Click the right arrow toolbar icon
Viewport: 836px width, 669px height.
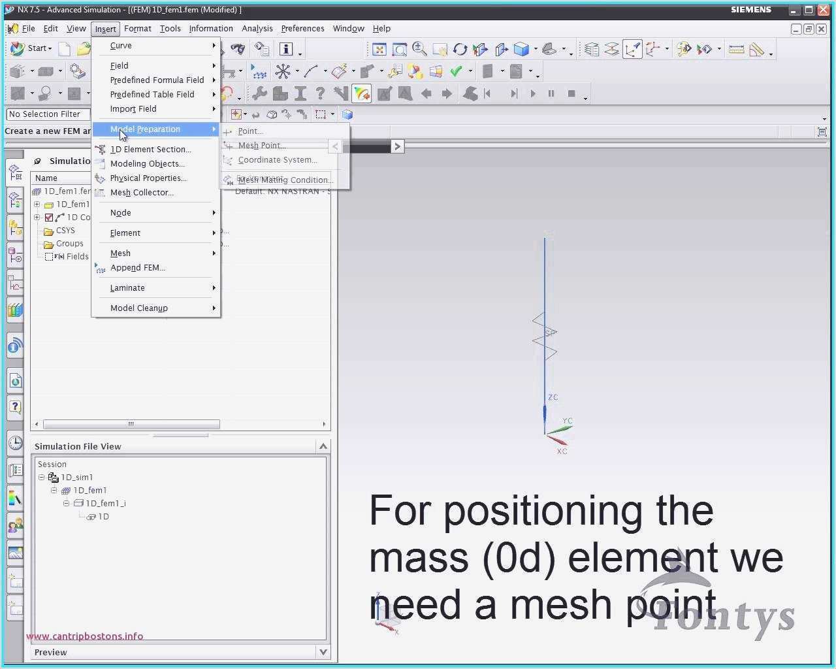pos(447,93)
